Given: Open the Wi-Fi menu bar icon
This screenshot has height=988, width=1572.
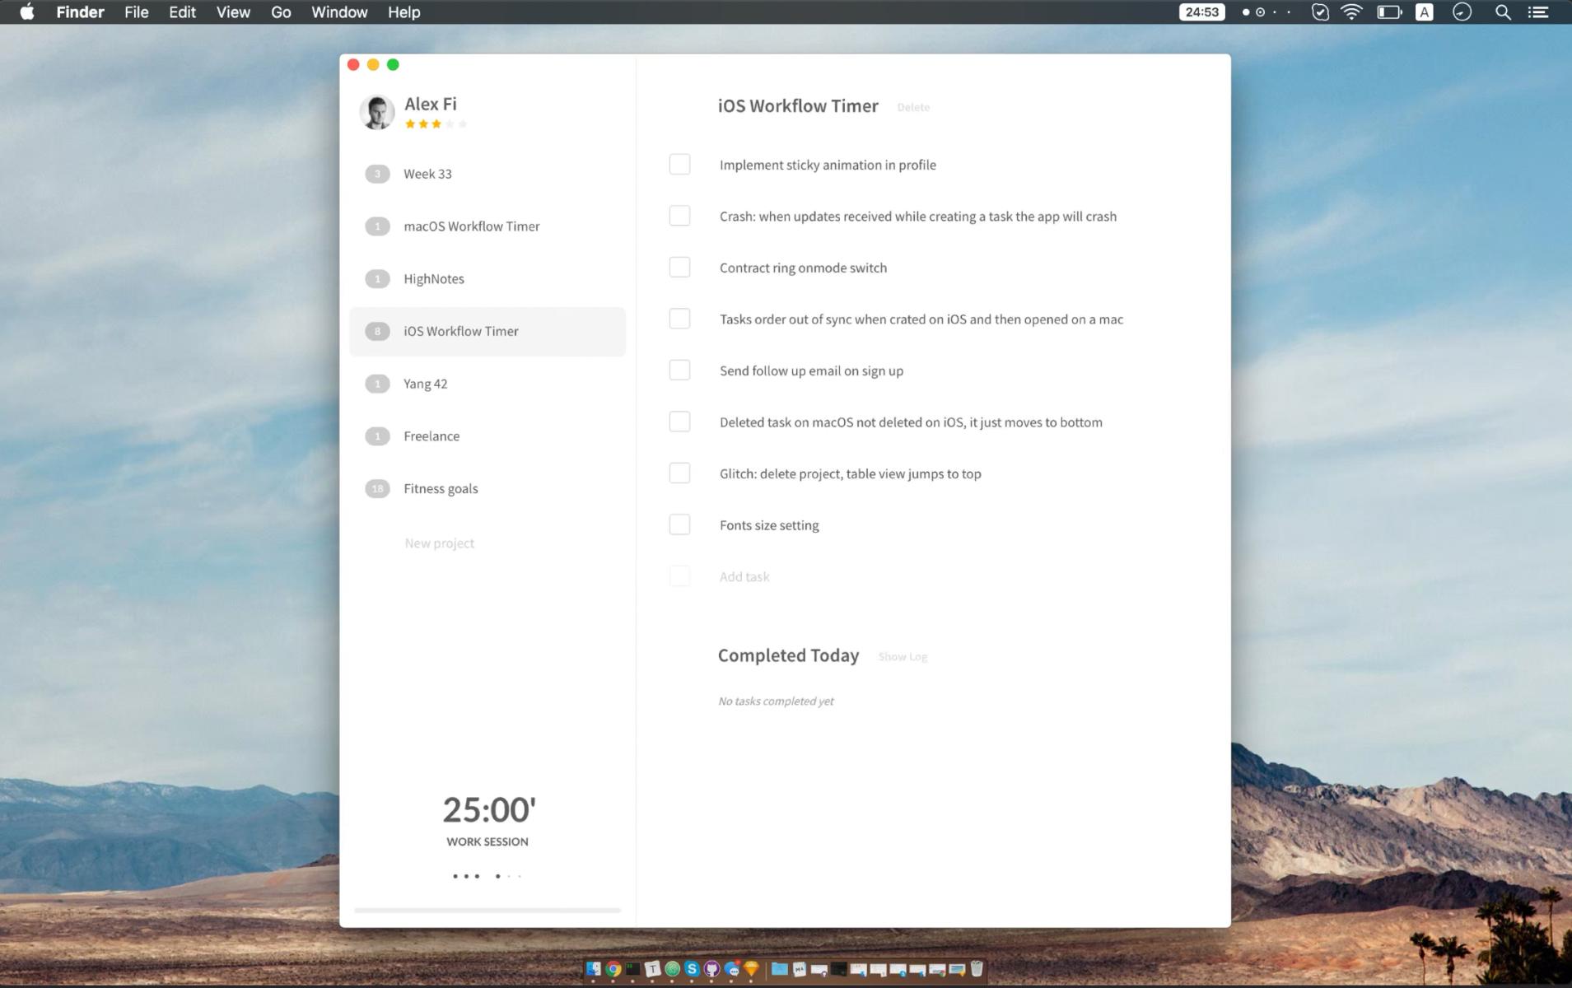Looking at the screenshot, I should 1351,12.
